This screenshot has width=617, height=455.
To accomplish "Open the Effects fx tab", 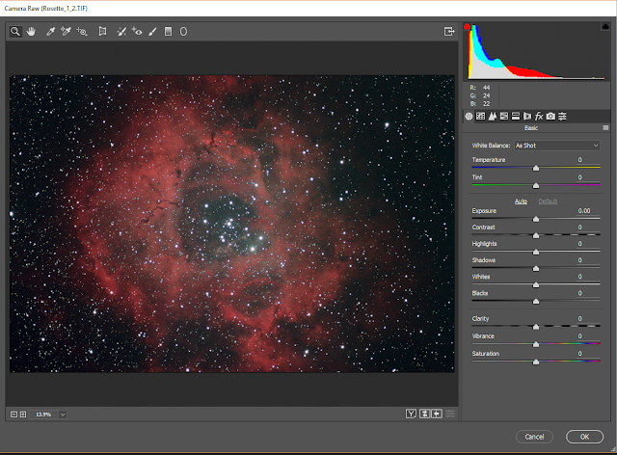I will click(539, 117).
